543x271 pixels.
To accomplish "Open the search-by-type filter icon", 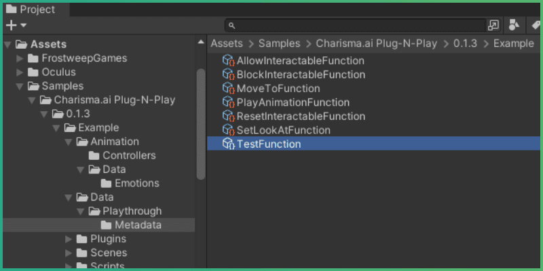I will pos(514,25).
